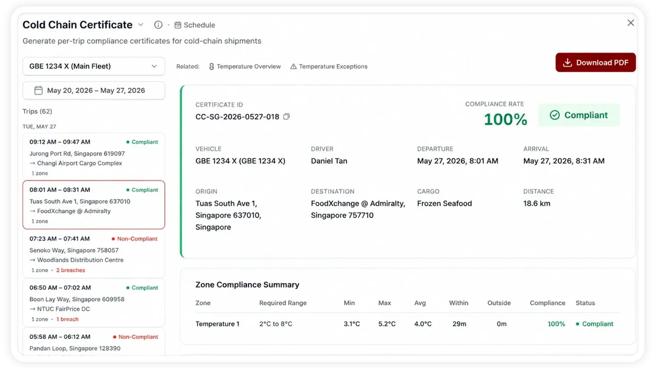Viewport: 657px width, 369px height.
Task: Click the Min value '3.1°C'
Action: point(352,324)
